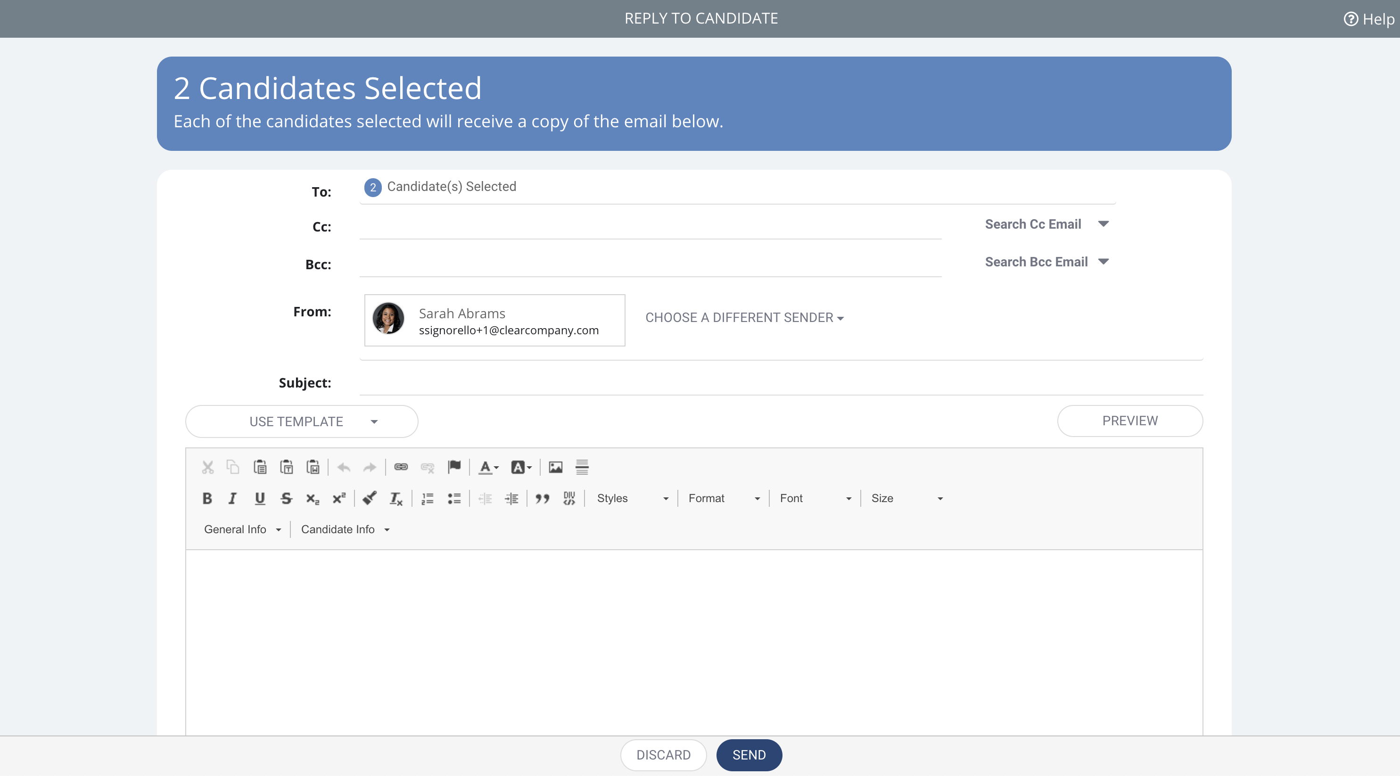This screenshot has height=776, width=1400.
Task: Apply superscript formatting
Action: [x=339, y=498]
